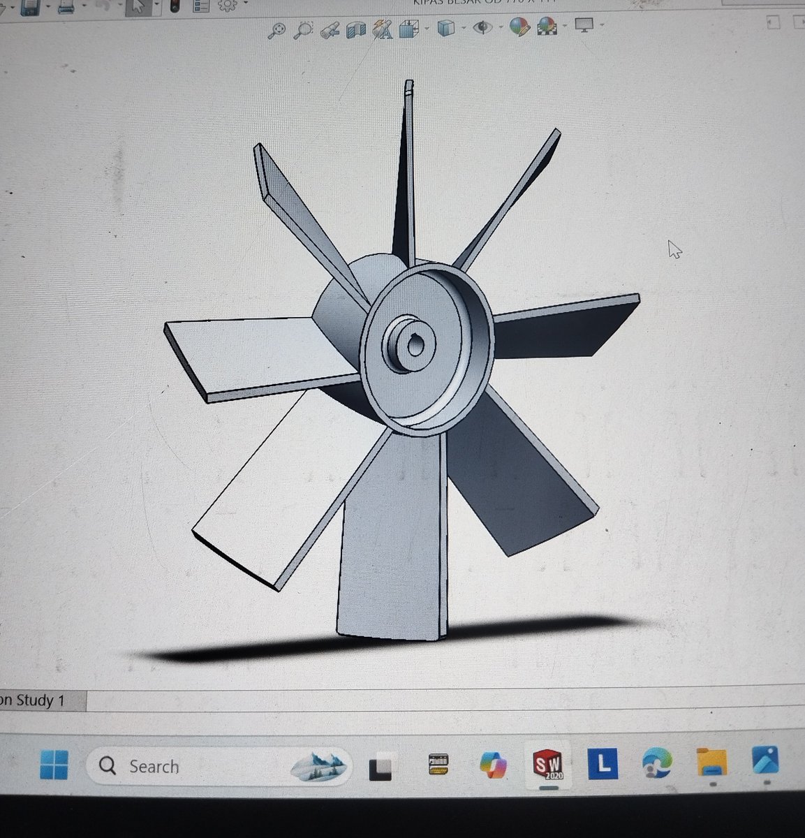Image resolution: width=805 pixels, height=838 pixels.
Task: Select the arrow cursor Select tool
Action: [139, 7]
